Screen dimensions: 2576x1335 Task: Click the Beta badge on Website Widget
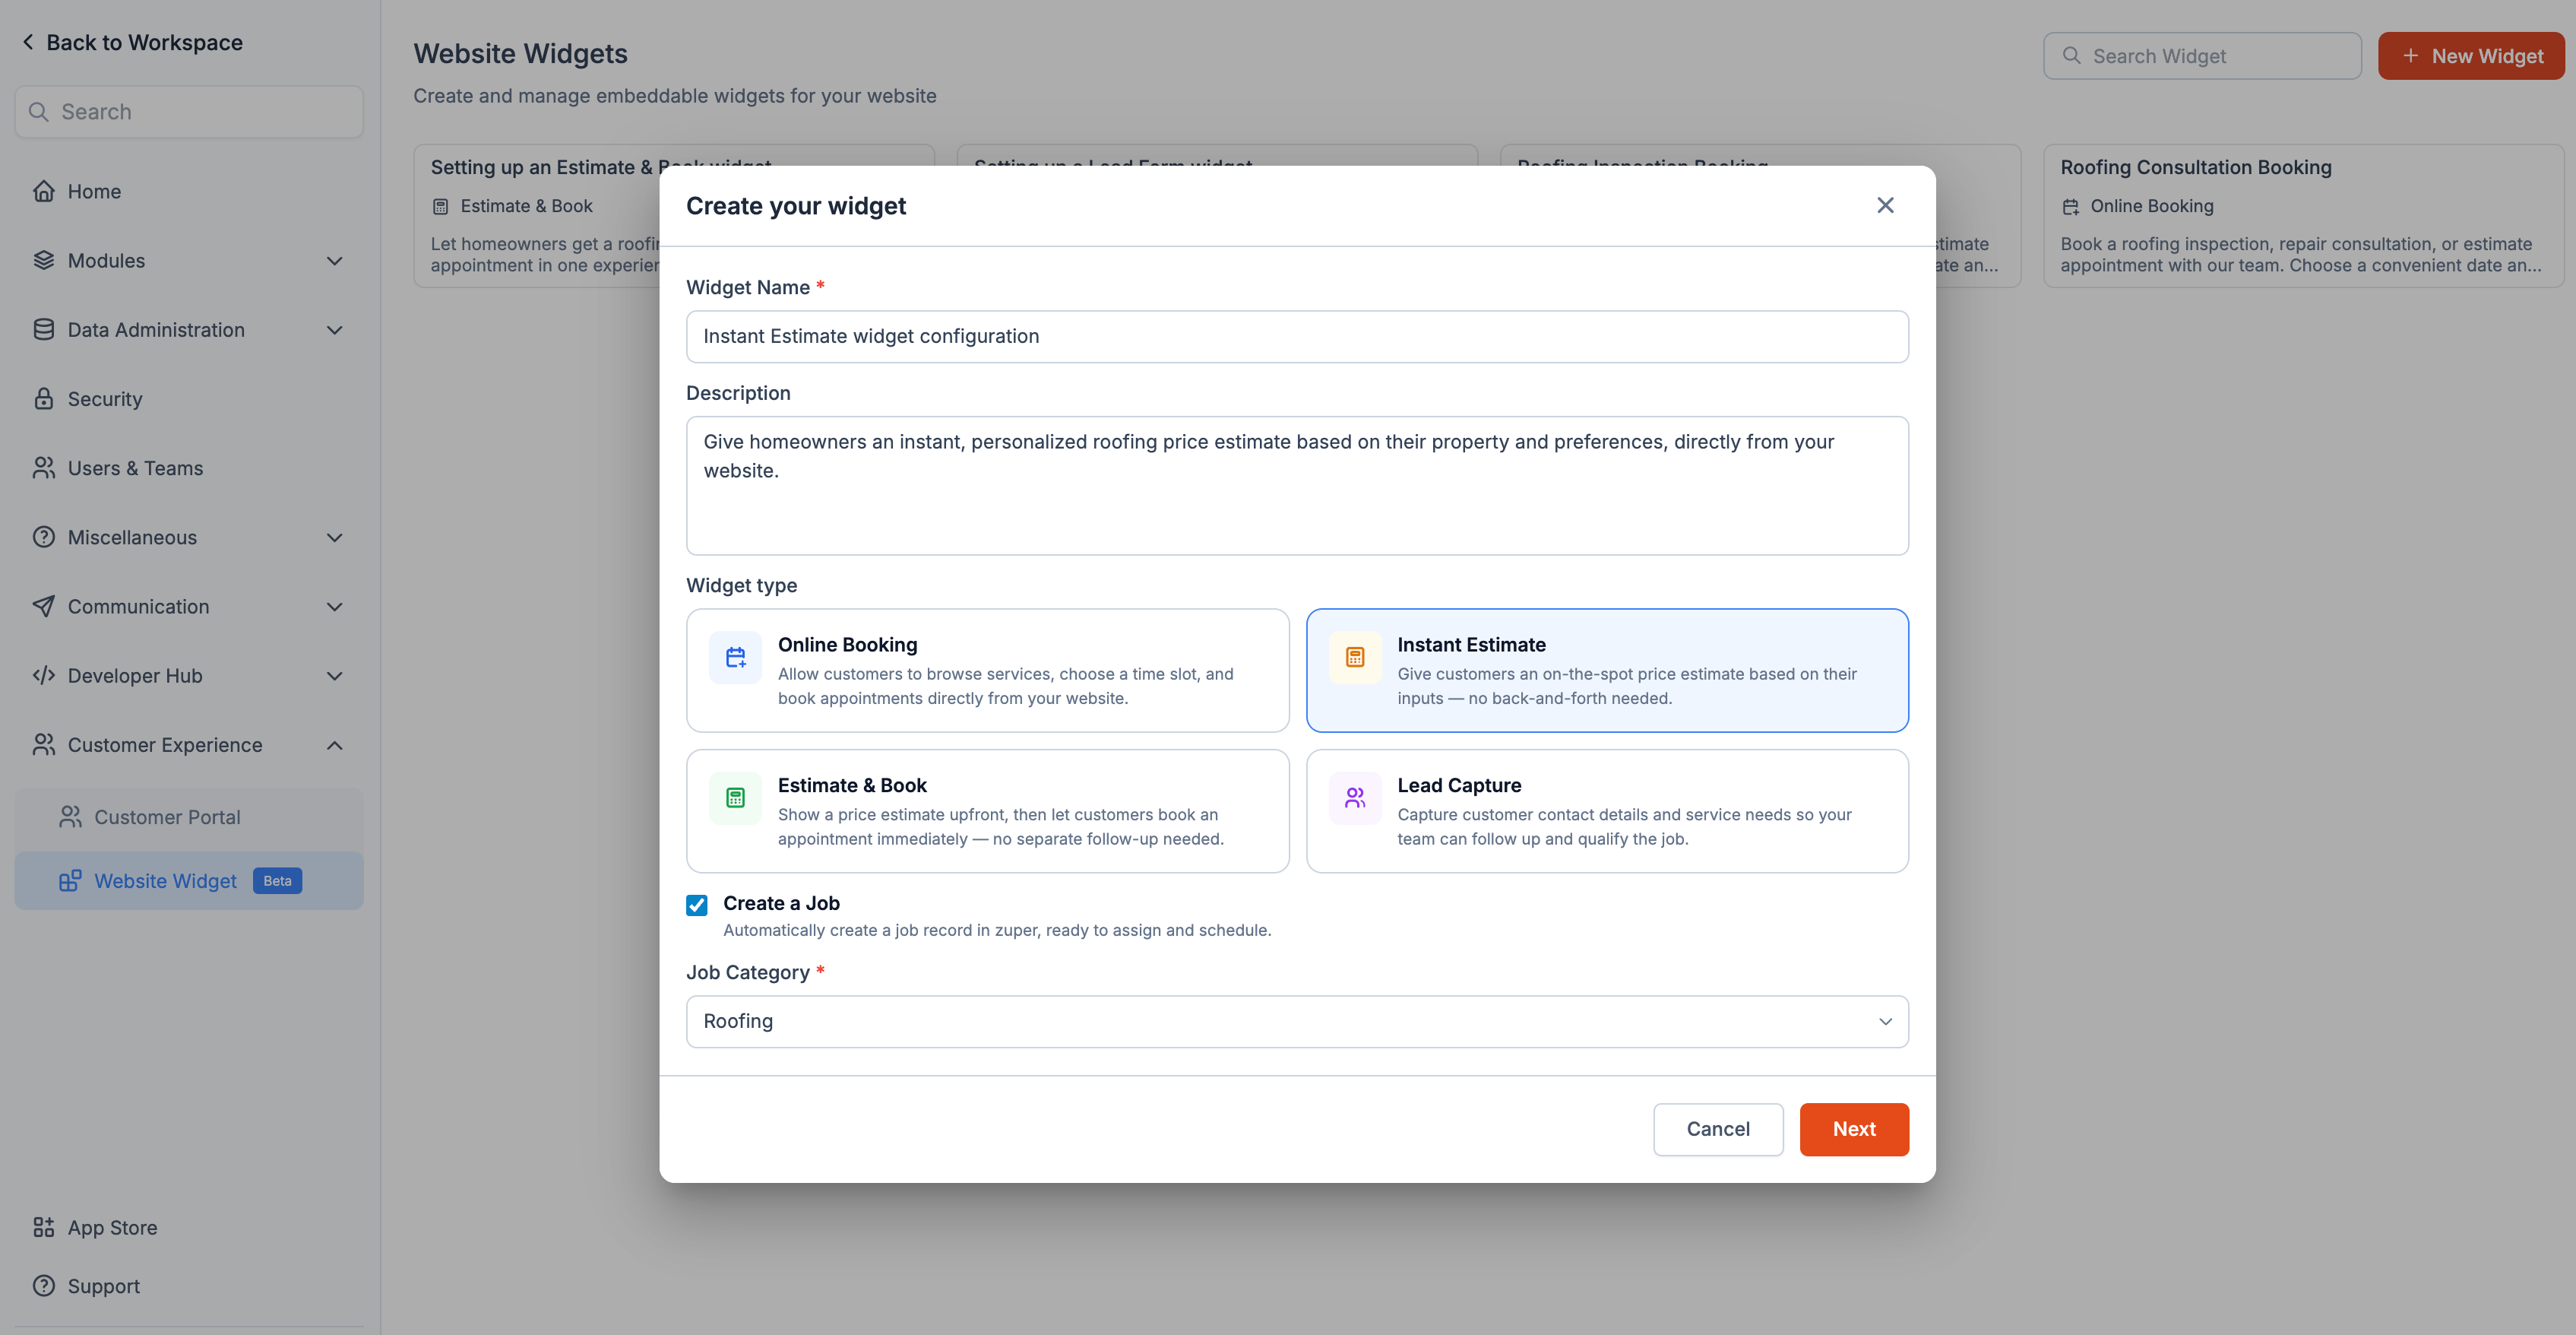point(277,880)
